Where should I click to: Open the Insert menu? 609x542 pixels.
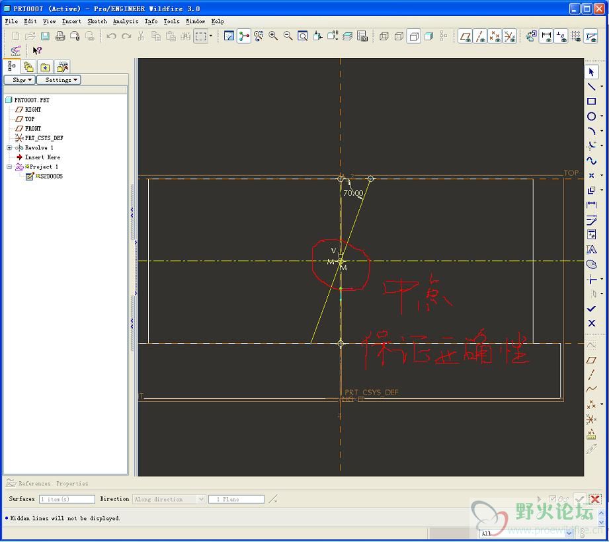click(x=71, y=21)
